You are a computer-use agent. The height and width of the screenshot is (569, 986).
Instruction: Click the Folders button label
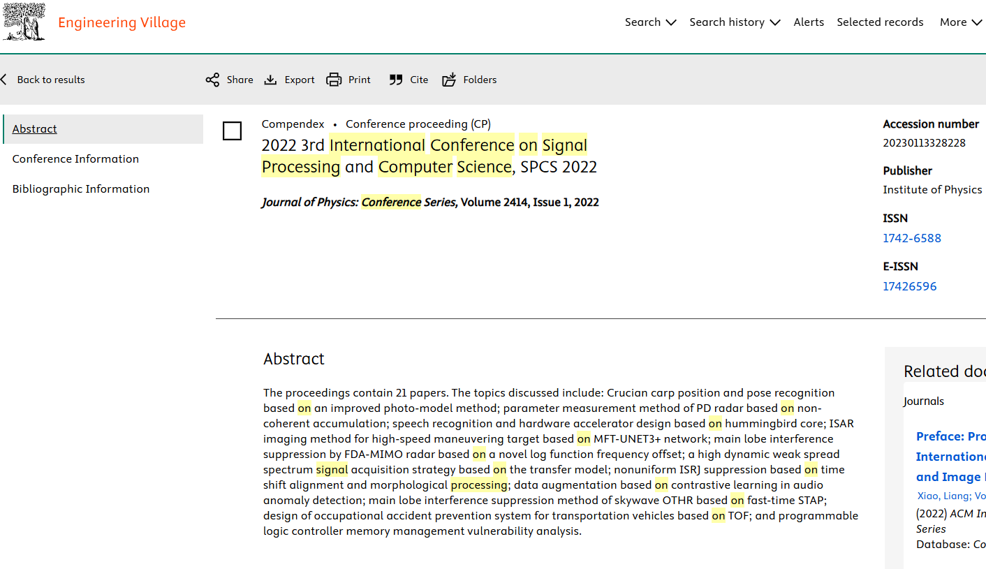(x=480, y=80)
